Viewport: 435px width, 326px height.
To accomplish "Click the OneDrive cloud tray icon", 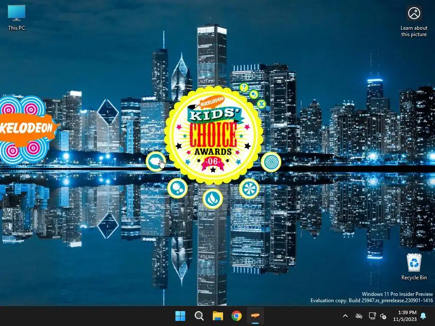I will pos(359,316).
